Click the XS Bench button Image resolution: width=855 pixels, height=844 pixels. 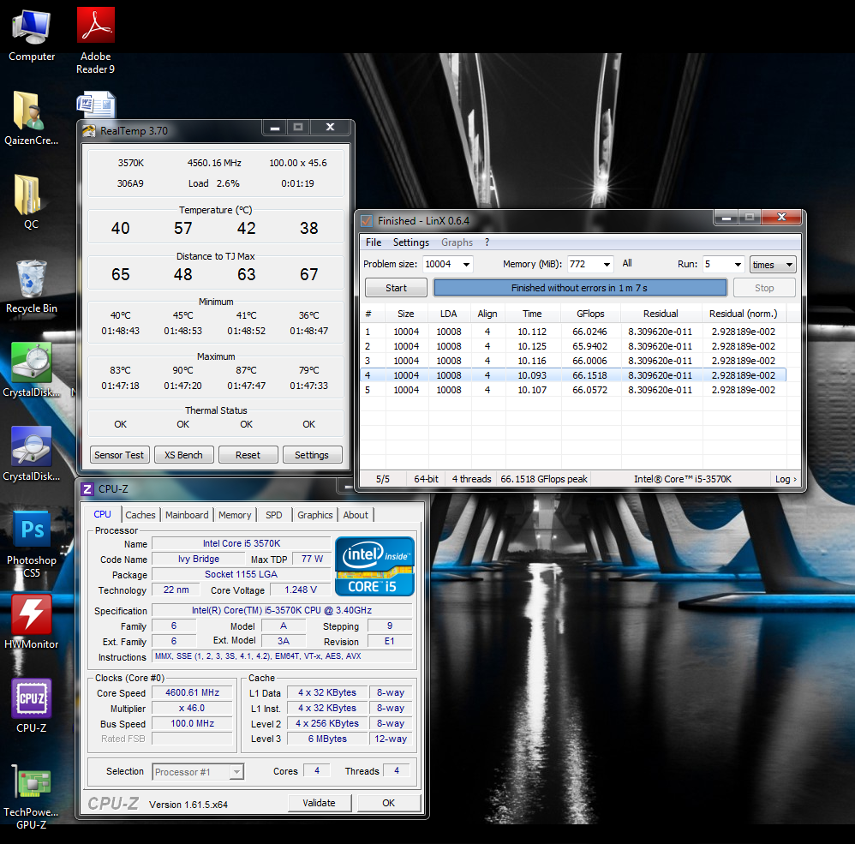183,455
